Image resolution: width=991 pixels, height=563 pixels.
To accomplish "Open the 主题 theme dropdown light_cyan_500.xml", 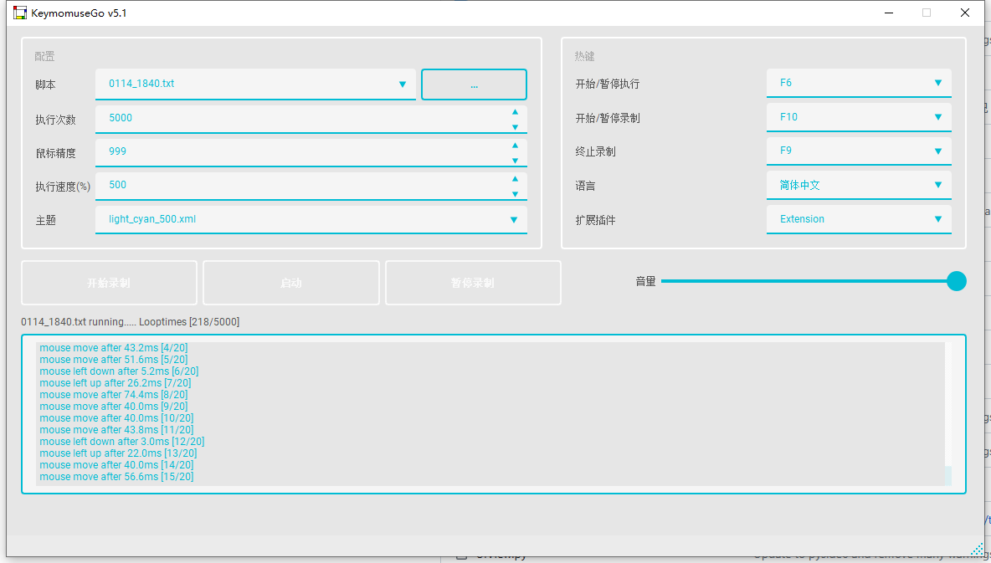I will point(311,220).
